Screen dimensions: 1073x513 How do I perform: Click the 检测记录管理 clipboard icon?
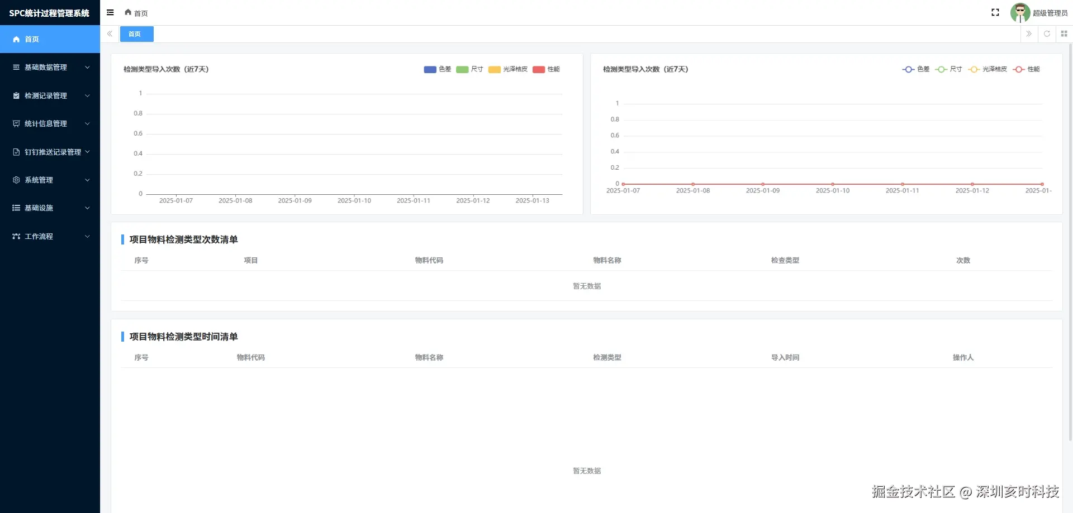(16, 96)
